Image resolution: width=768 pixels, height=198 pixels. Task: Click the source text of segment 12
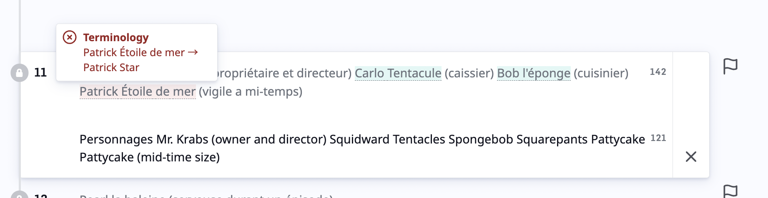click(x=206, y=195)
